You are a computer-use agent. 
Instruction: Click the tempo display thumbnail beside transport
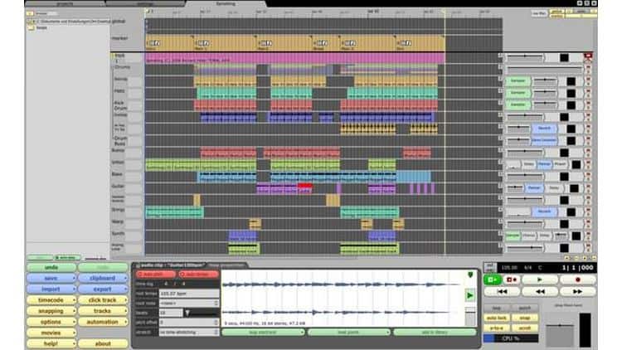(x=489, y=267)
